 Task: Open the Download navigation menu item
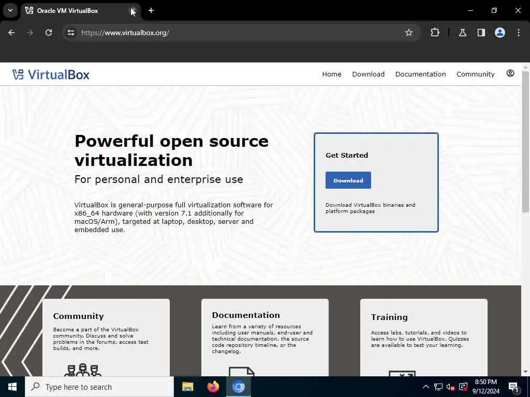368,74
